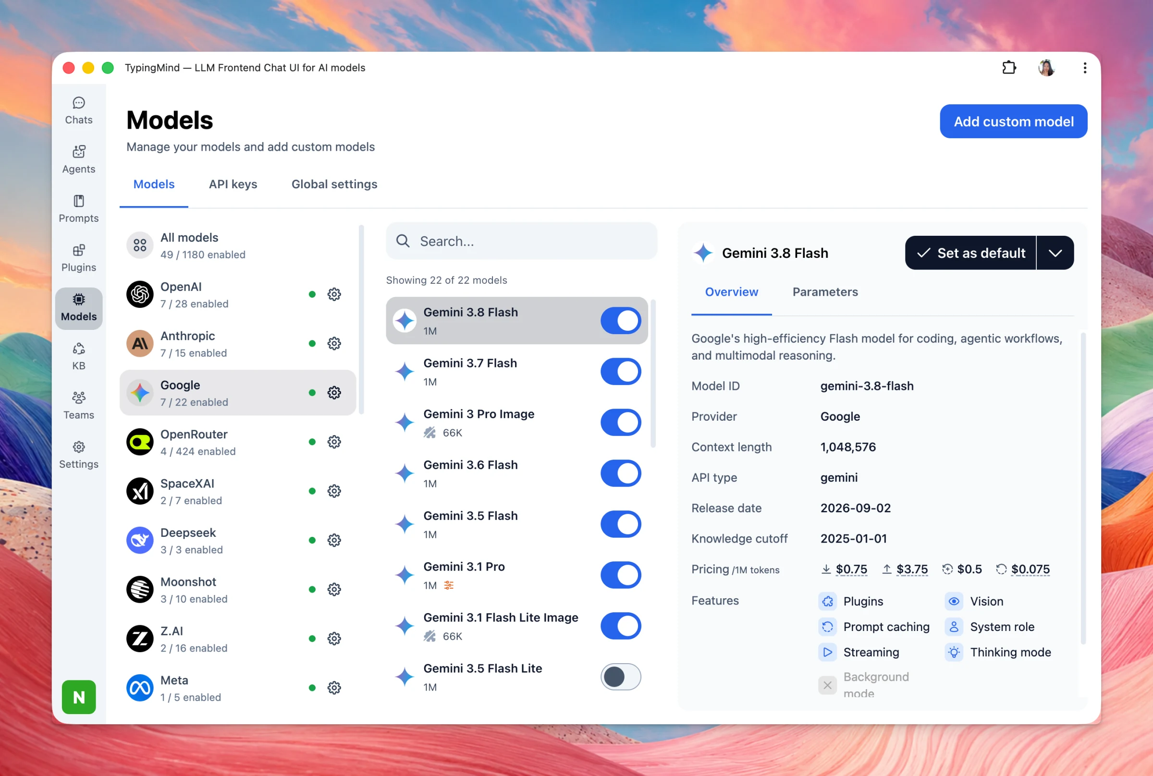Open Anthropic provider gear settings

pos(334,343)
